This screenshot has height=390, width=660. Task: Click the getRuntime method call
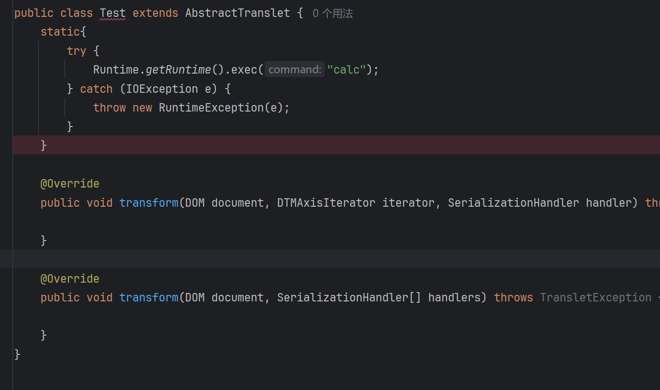pyautogui.click(x=178, y=70)
